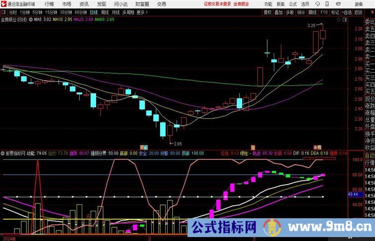Open the 功能 menu
Screen dimensions: 375x241
pyautogui.click(x=268, y=4)
